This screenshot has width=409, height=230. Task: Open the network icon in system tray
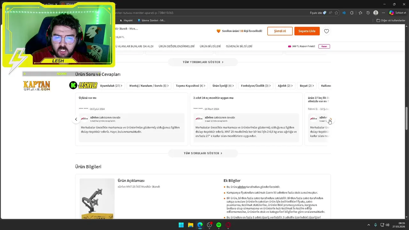click(x=382, y=225)
